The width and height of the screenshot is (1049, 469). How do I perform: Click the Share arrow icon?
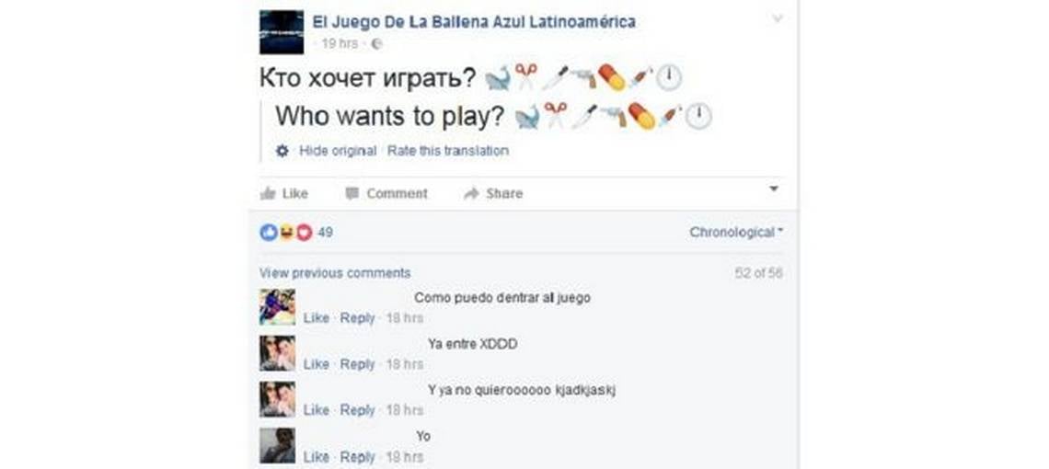(x=472, y=193)
